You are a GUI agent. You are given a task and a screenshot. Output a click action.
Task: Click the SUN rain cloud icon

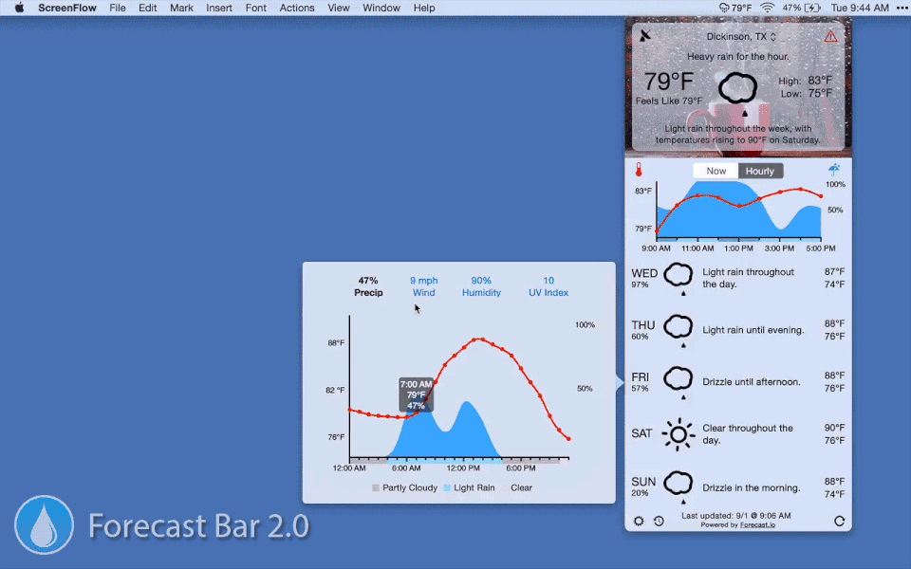[x=678, y=486]
